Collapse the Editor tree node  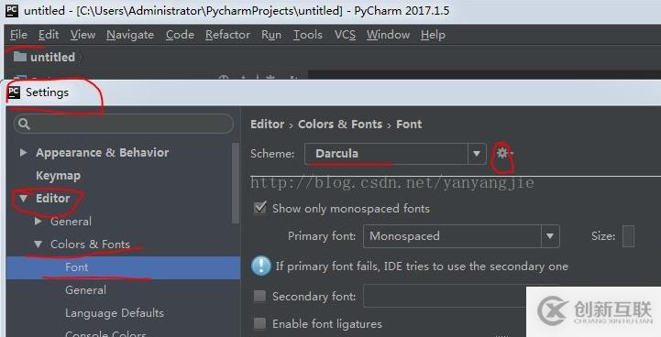point(23,198)
